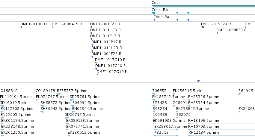Click the EK119104.5prime label
Image resolution: width=255 pixels, height=137 pixels.
[x=16, y=97]
